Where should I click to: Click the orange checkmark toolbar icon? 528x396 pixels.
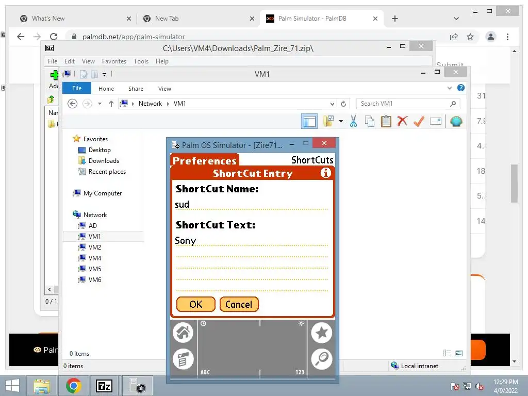coord(419,121)
